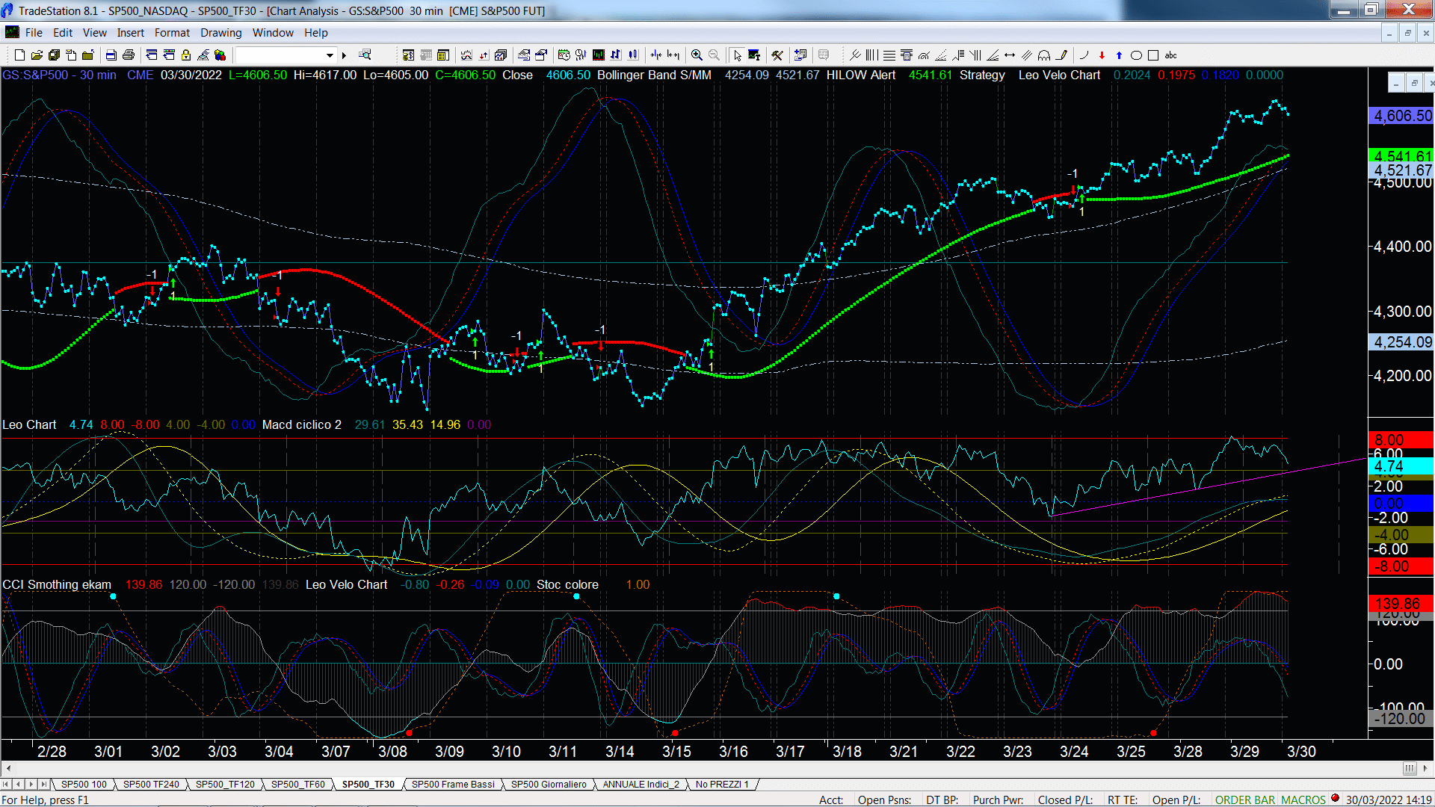Screen dimensions: 1435x807
Task: Click the green 4,541.61 price axis label
Action: [x=1402, y=155]
